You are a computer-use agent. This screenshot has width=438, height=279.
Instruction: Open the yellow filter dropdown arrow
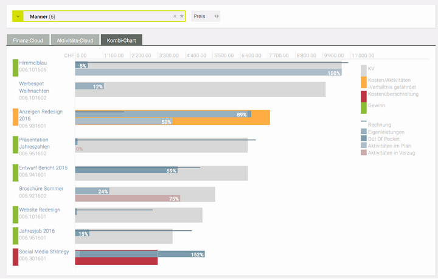coord(18,16)
